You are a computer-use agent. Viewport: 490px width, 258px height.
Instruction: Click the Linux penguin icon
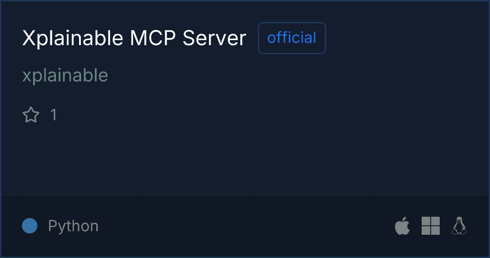click(x=459, y=226)
